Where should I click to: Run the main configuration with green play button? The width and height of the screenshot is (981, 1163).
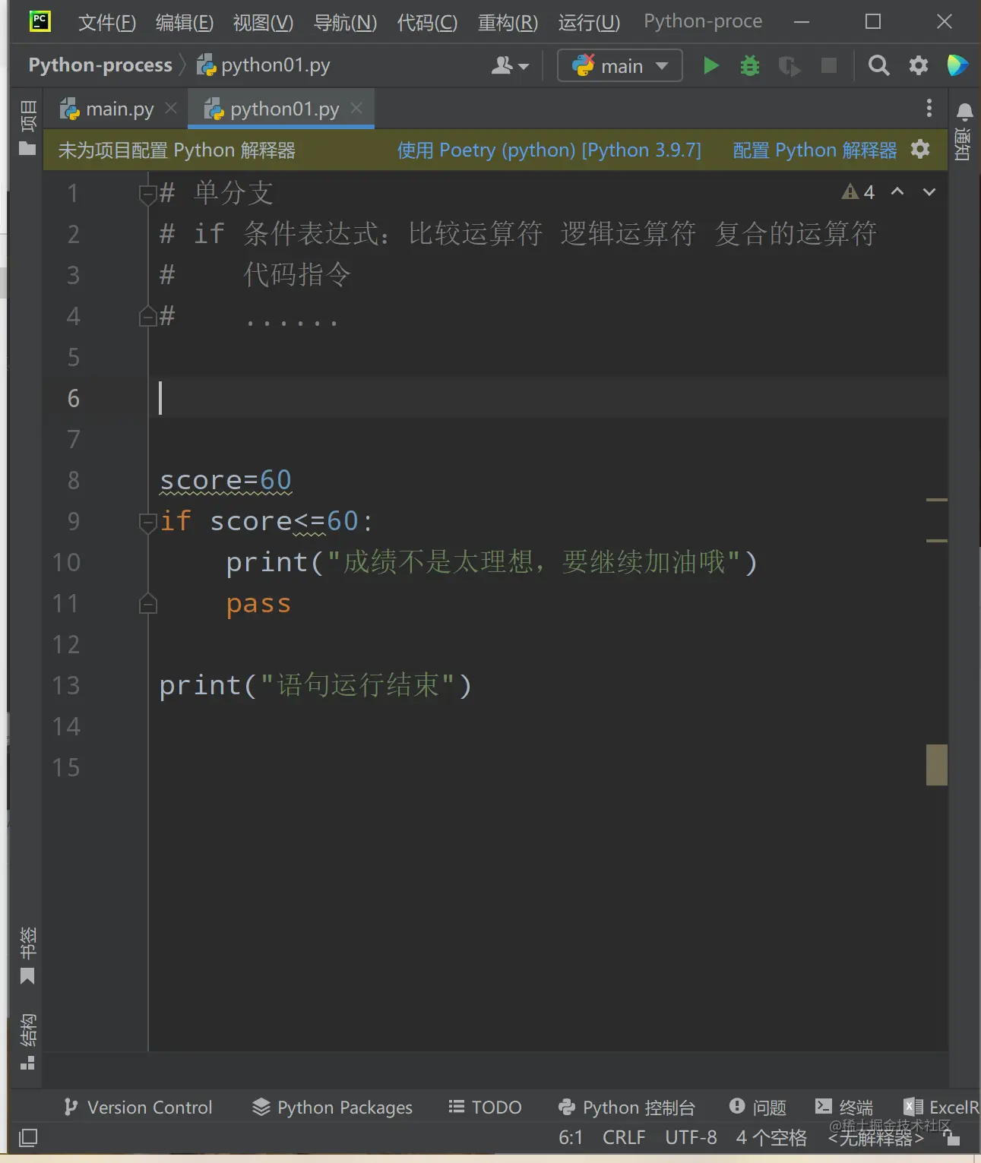click(711, 66)
